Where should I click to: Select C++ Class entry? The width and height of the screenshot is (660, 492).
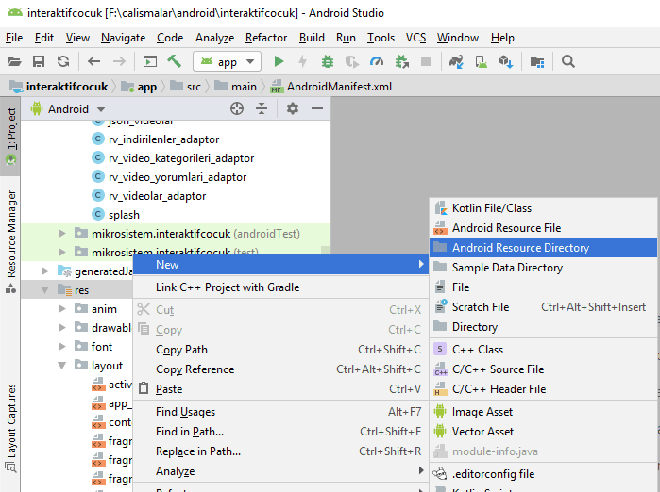[543, 349]
